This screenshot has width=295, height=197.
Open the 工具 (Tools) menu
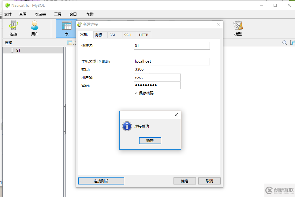(58, 14)
